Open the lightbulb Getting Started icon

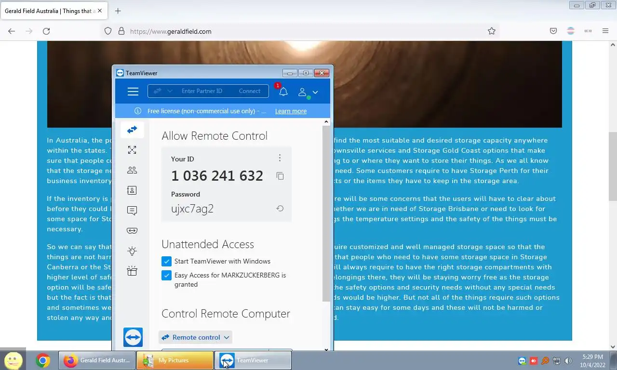click(x=132, y=251)
